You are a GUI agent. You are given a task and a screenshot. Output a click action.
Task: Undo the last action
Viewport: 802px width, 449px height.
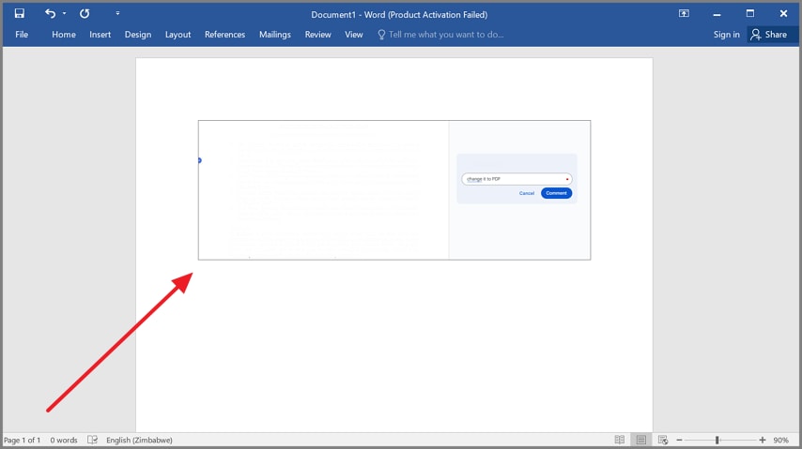50,13
